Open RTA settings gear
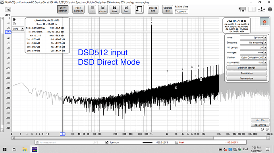274x153 pixels. [x=270, y=9]
